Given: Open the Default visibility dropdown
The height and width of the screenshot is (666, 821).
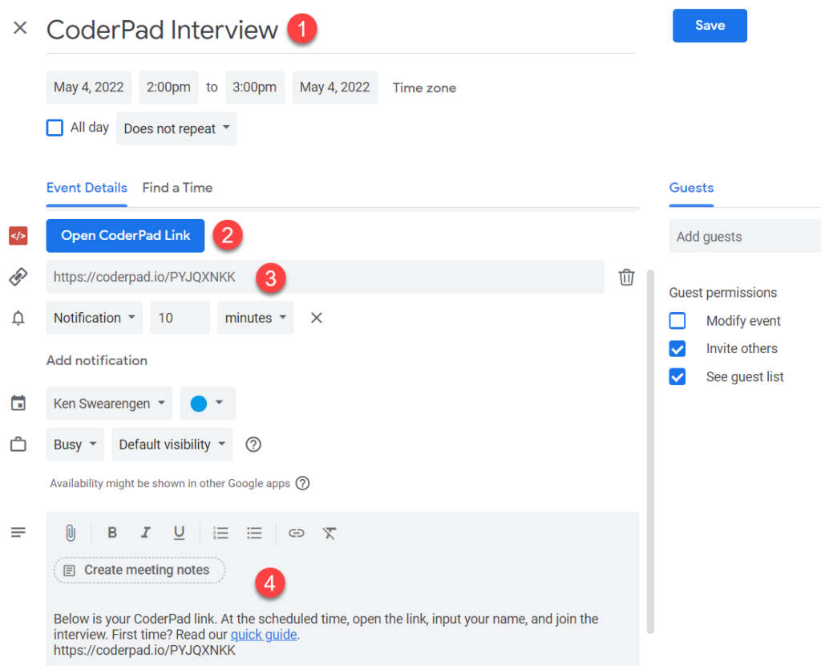Looking at the screenshot, I should point(171,444).
